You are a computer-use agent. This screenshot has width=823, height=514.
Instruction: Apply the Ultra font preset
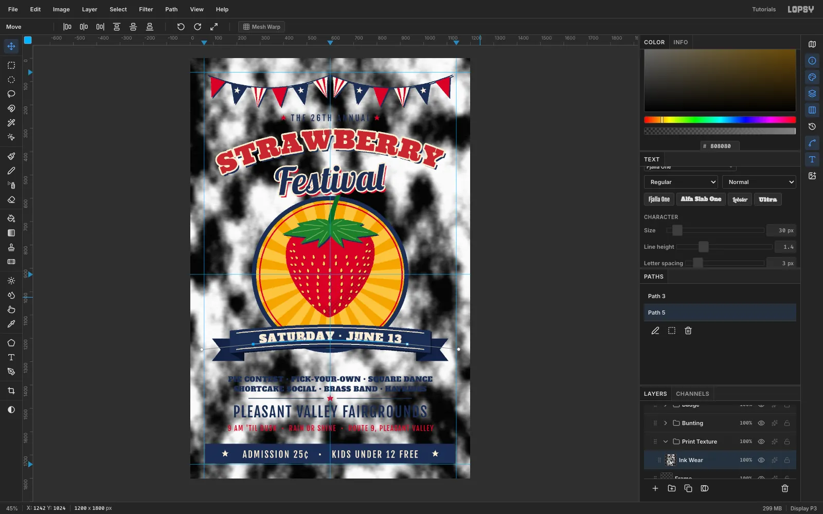[767, 199]
